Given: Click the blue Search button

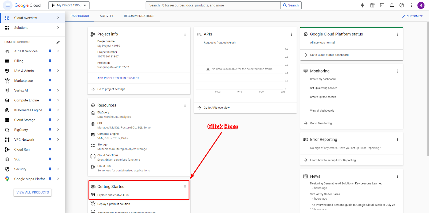Looking at the screenshot, I should click(291, 5).
